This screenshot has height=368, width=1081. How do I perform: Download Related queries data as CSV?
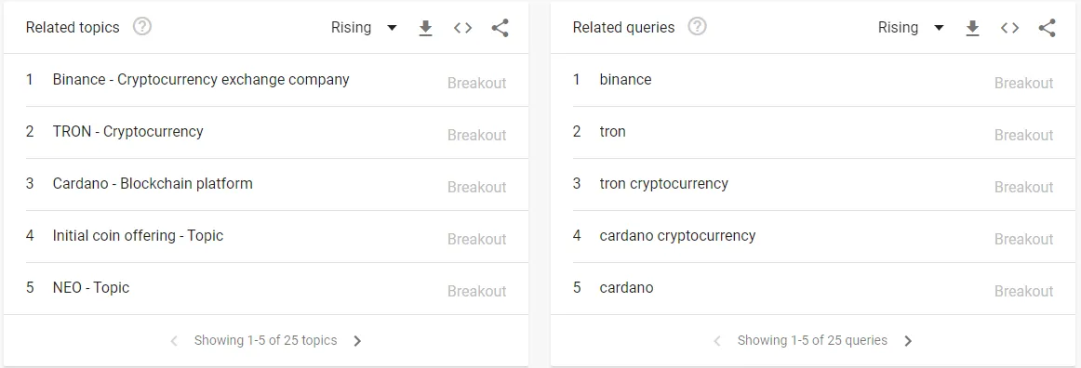972,28
